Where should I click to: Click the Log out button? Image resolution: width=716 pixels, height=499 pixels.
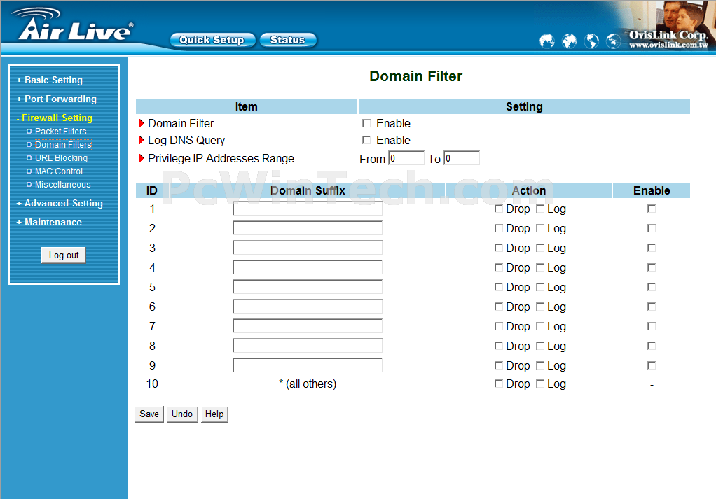(x=64, y=255)
